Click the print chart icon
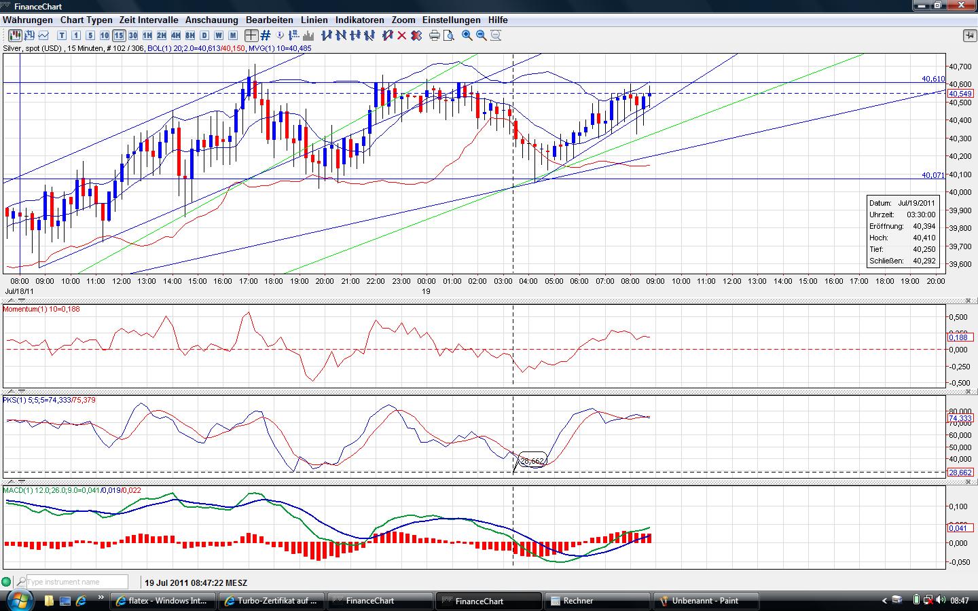Image resolution: width=978 pixels, height=611 pixels. 435,35
